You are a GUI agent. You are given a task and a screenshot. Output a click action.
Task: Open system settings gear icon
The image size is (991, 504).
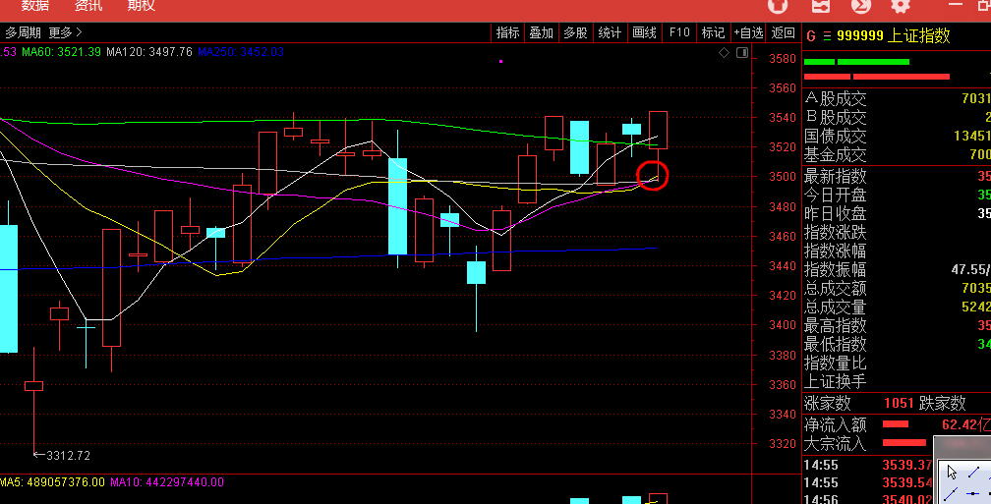pos(901,6)
